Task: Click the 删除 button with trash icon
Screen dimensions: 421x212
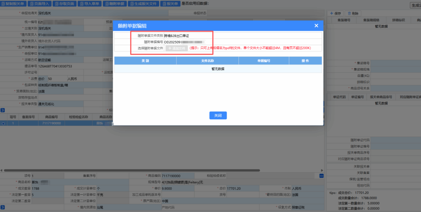Action: 353,14
